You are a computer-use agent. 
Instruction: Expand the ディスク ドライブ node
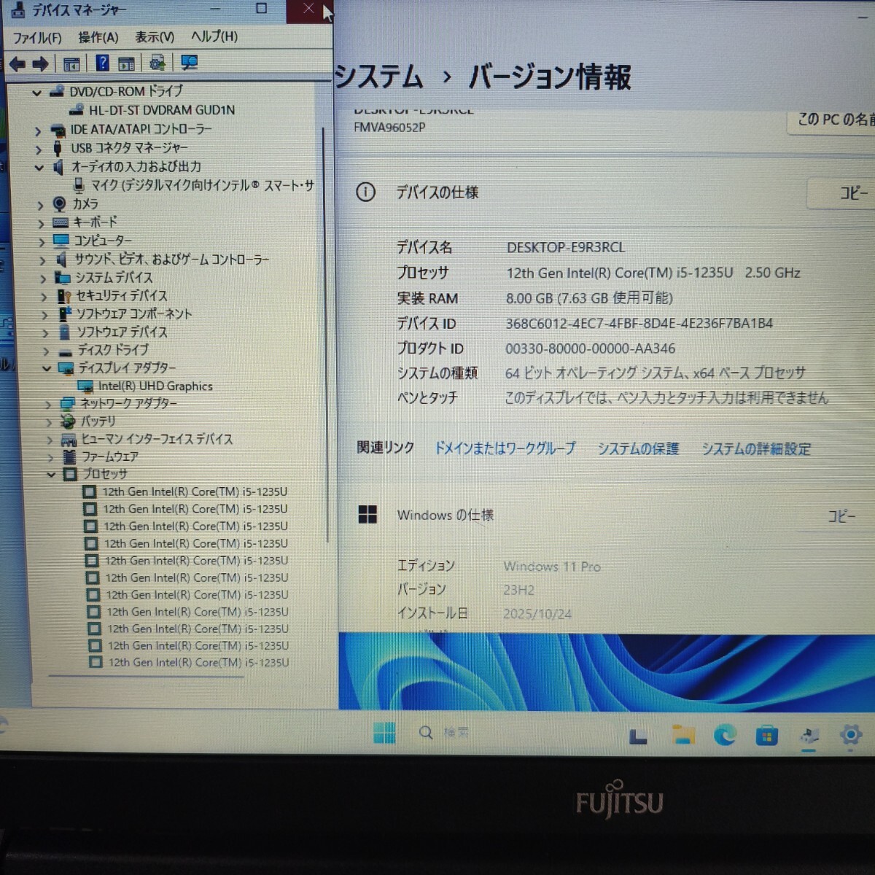click(46, 351)
